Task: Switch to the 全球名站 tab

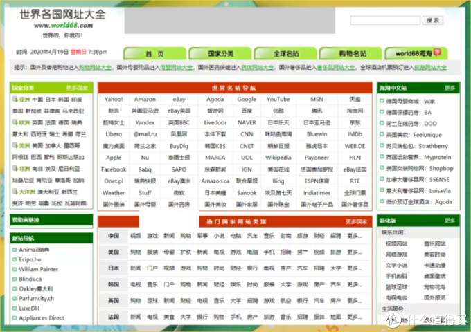Action: (285, 54)
